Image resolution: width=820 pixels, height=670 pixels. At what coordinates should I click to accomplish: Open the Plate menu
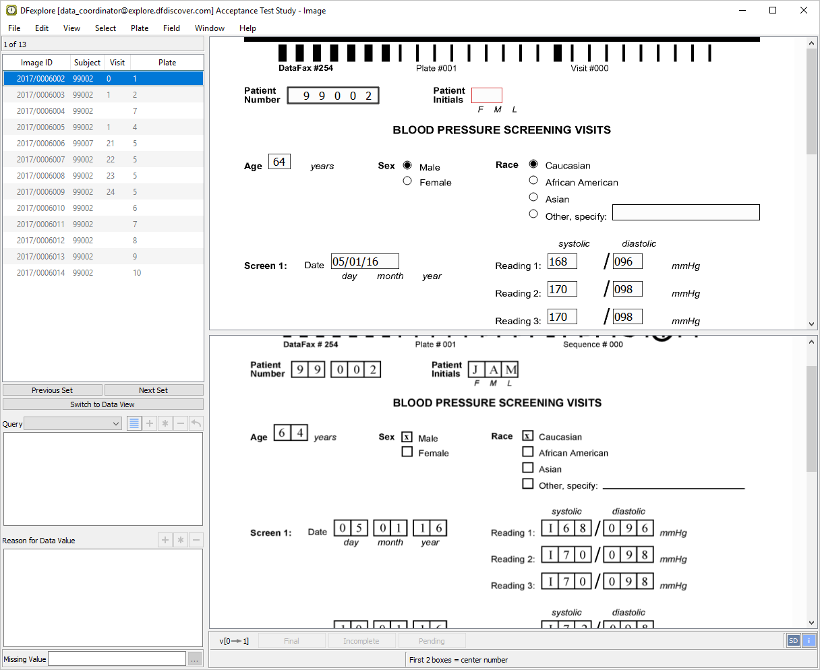click(x=140, y=28)
